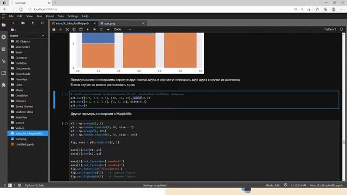Image resolution: width=347 pixels, height=195 pixels.
Task: Select Untitled.ipynb in file browser
Action: [x=28, y=145]
